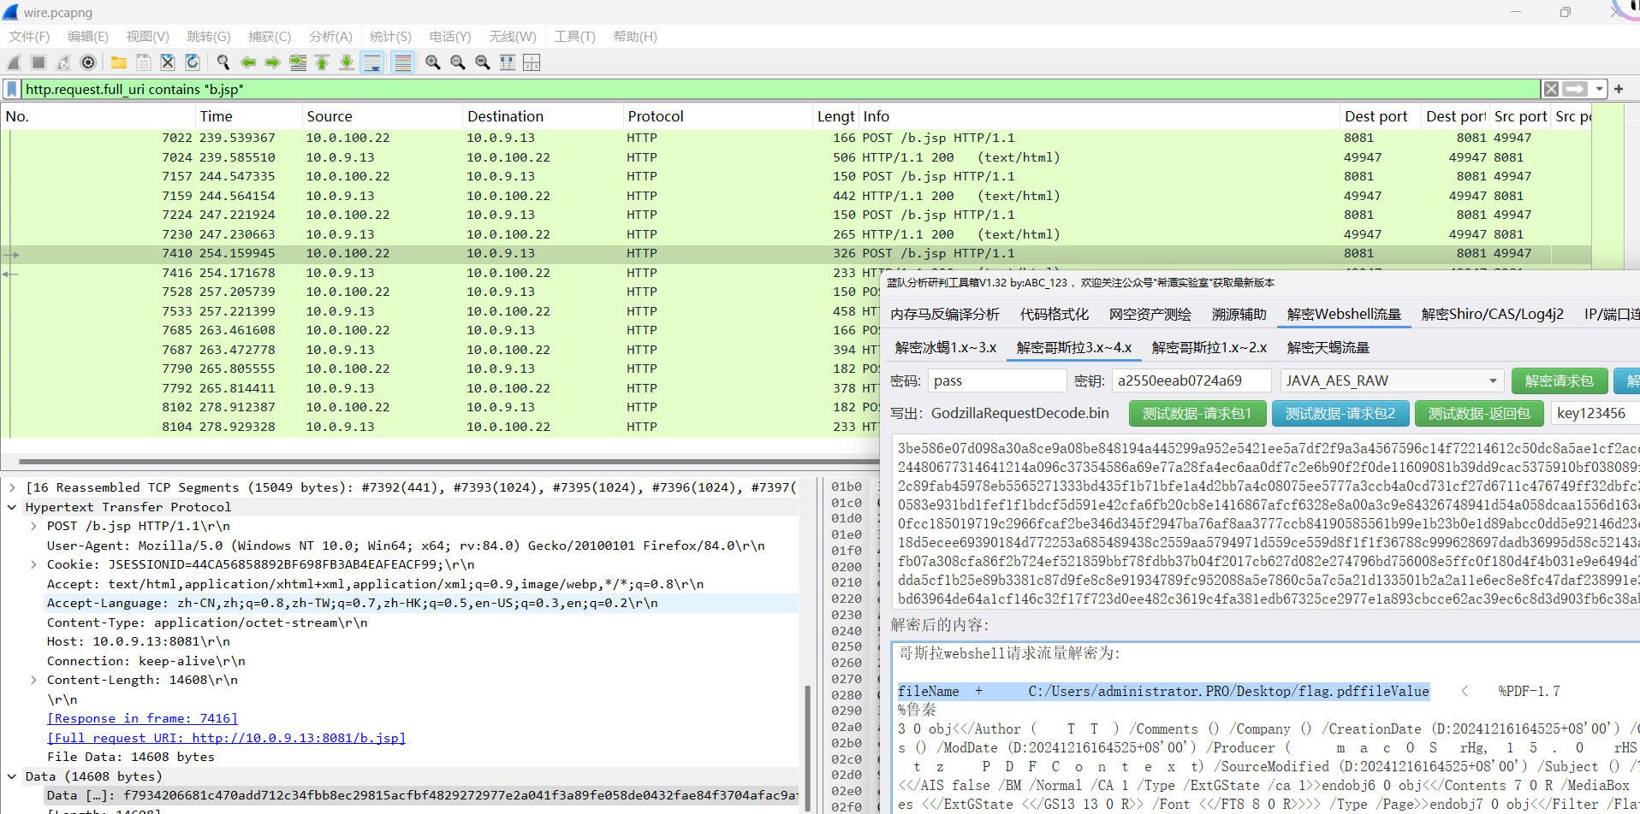Save the capture file
1640x814 pixels.
pyautogui.click(x=144, y=62)
